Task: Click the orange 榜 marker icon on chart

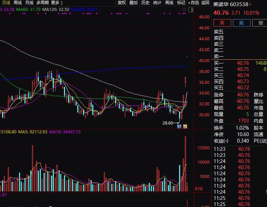Action: click(185, 126)
